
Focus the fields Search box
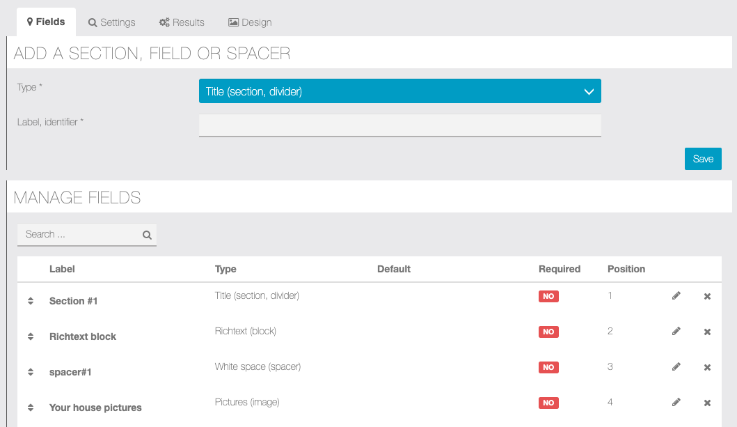point(80,235)
